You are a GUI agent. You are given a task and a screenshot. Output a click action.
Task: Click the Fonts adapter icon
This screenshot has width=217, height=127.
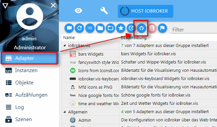(73, 95)
